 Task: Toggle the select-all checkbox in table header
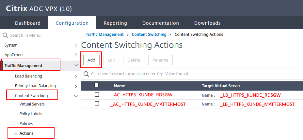click(96, 86)
